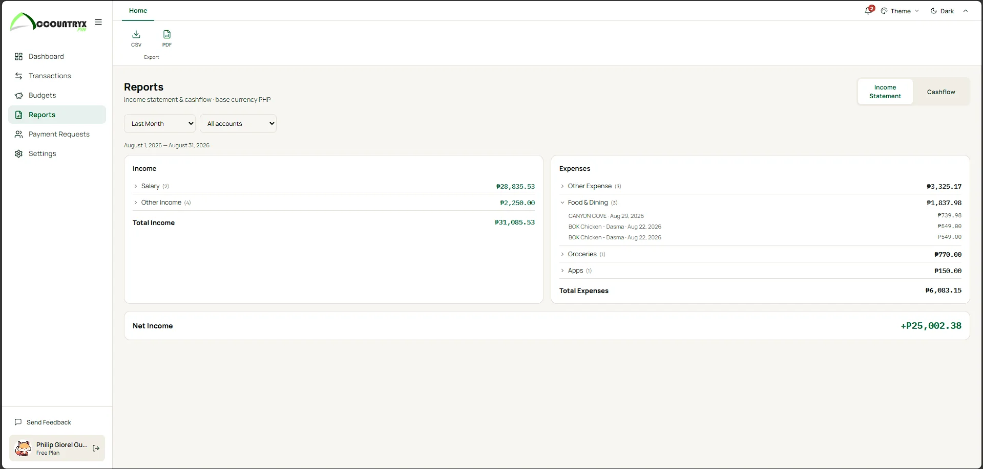The height and width of the screenshot is (469, 983).
Task: Collapse sidebar with hamburger icon
Action: tap(98, 22)
